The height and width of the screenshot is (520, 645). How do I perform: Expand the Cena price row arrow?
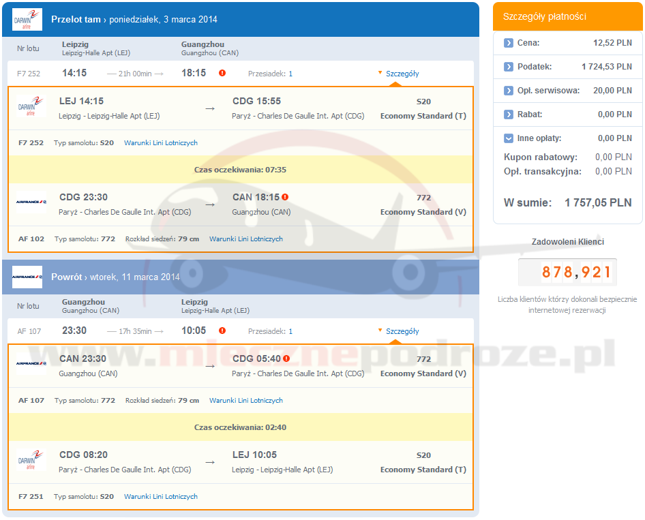(x=509, y=43)
